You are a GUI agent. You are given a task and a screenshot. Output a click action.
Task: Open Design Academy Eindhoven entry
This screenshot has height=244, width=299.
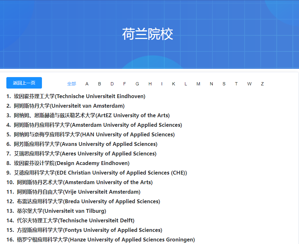coord(72,163)
